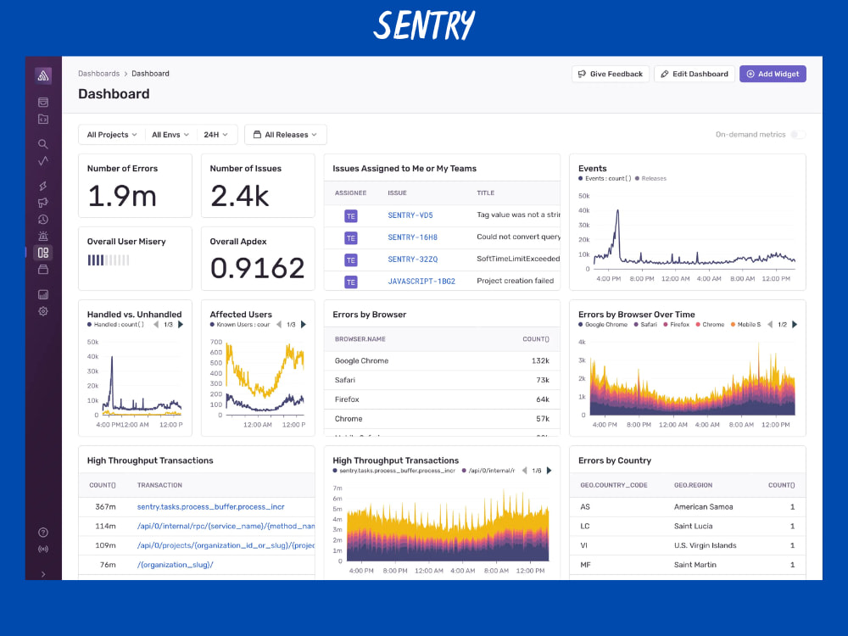Show previous legend page in Errors by Browser Over Time
848x636 pixels.
point(770,325)
